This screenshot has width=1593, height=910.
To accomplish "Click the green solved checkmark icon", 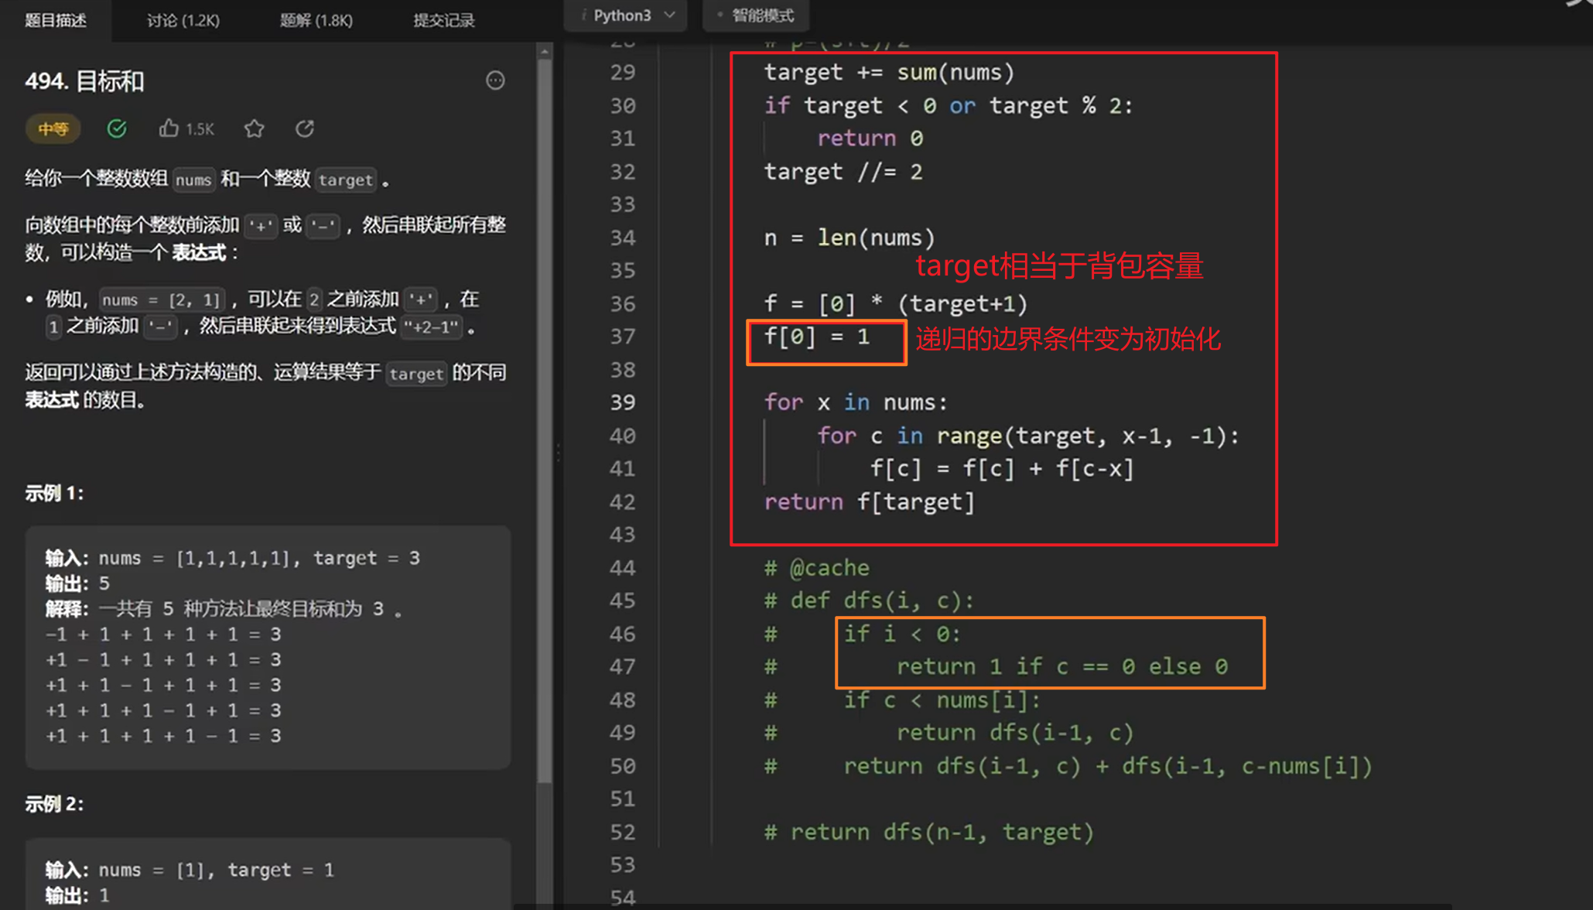I will pyautogui.click(x=117, y=128).
